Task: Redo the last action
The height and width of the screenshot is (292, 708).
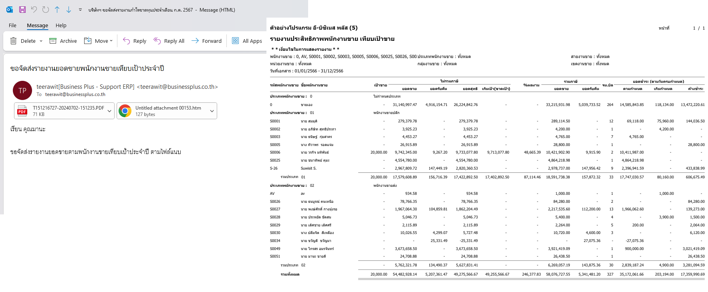Action: [46, 10]
